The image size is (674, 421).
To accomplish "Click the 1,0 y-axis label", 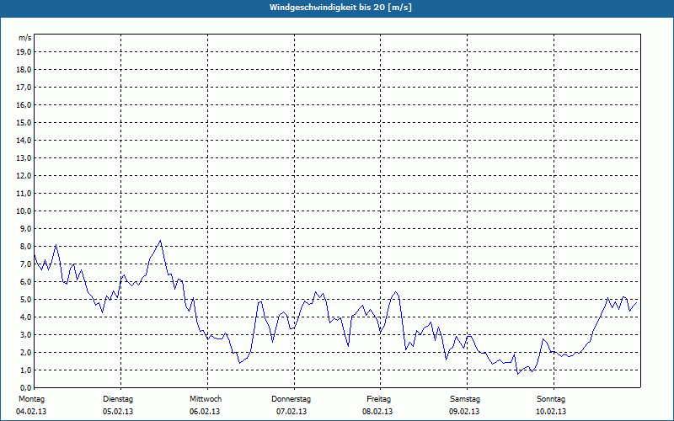I will [25, 370].
